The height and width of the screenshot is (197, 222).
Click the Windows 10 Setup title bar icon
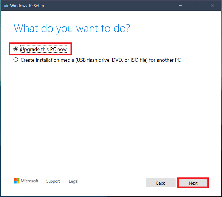6,6
